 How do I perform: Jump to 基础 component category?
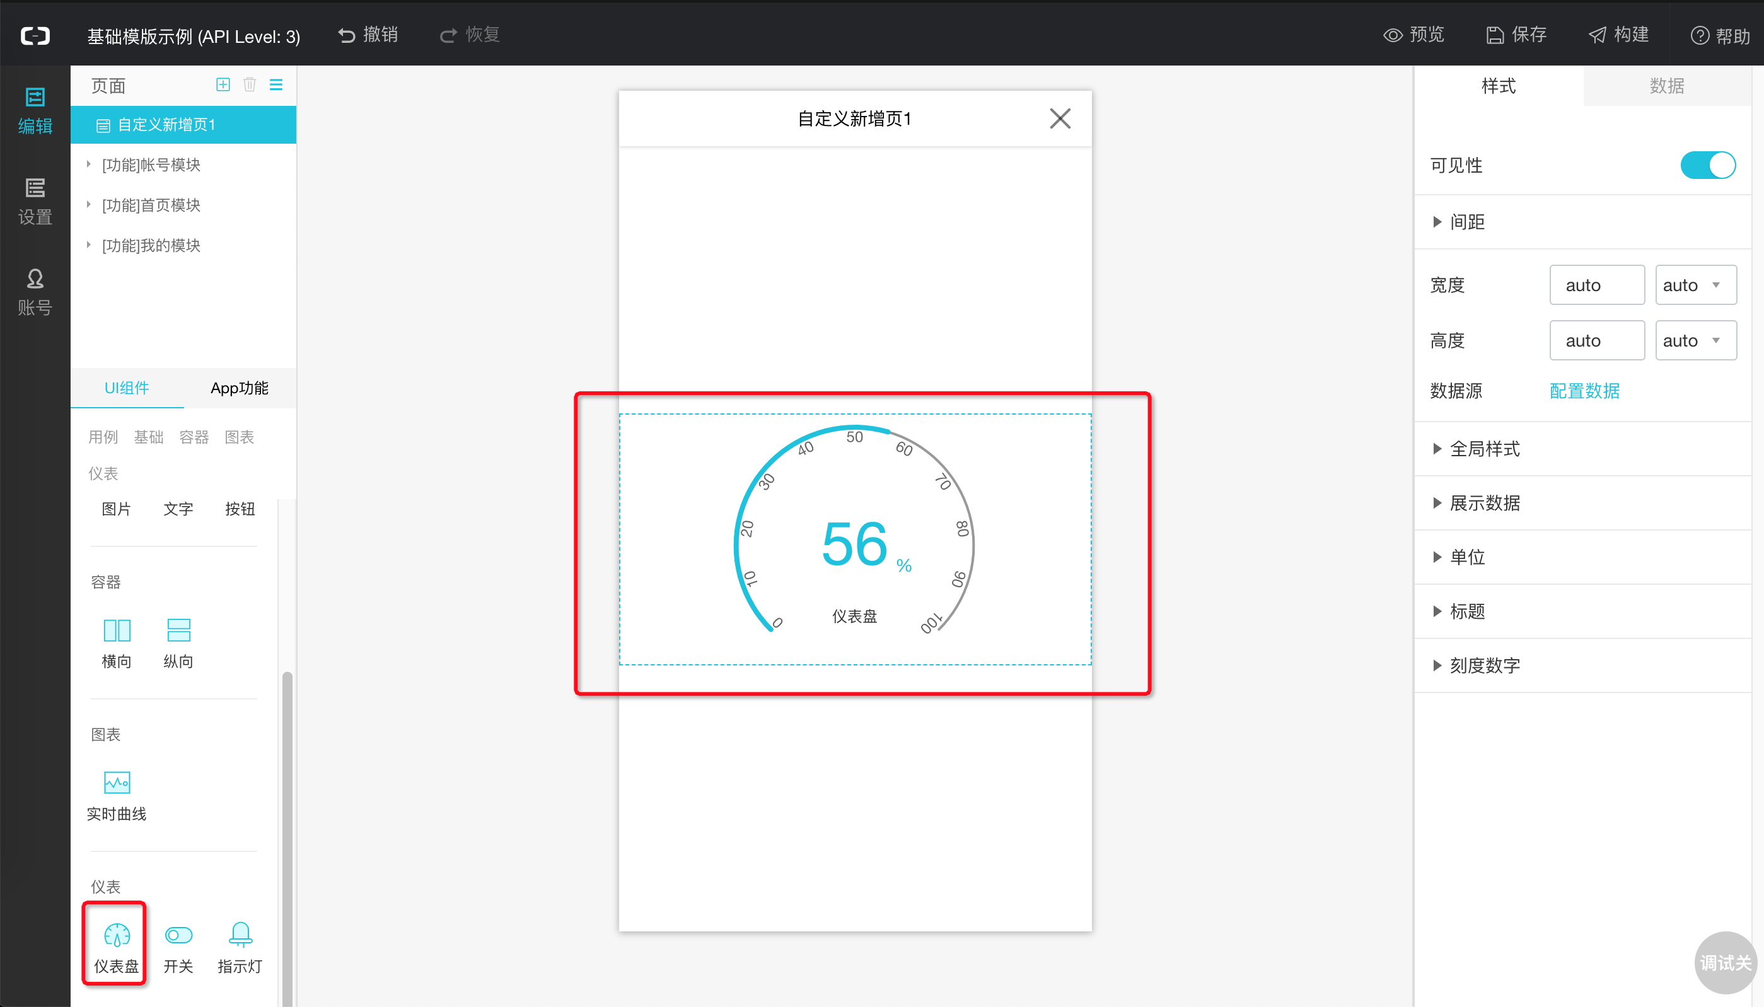click(x=148, y=437)
